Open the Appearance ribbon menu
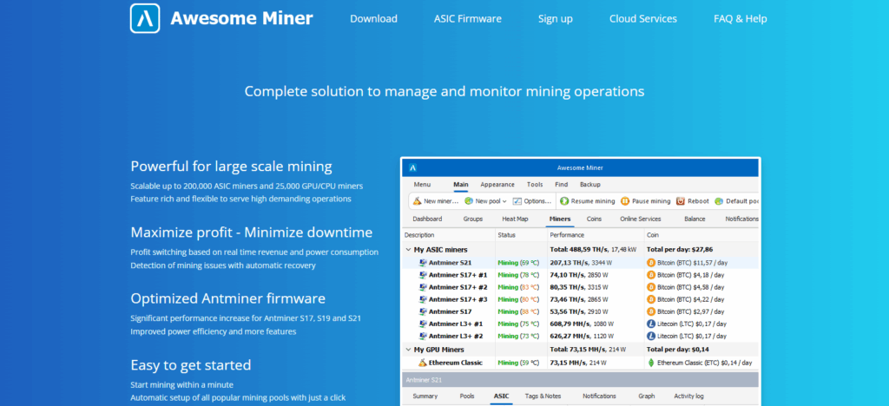 coord(497,184)
